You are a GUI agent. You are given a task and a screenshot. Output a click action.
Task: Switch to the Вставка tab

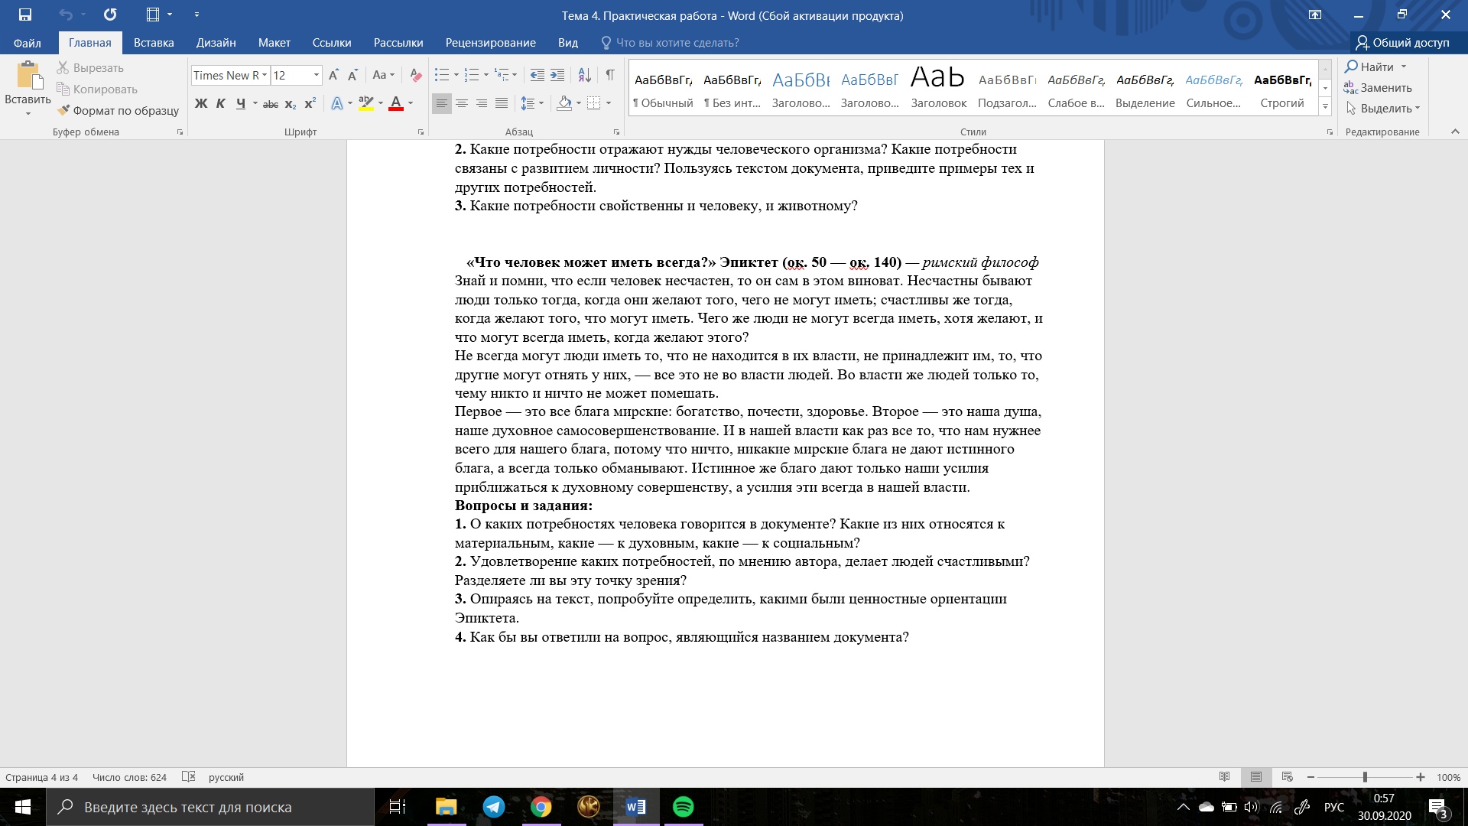click(154, 43)
